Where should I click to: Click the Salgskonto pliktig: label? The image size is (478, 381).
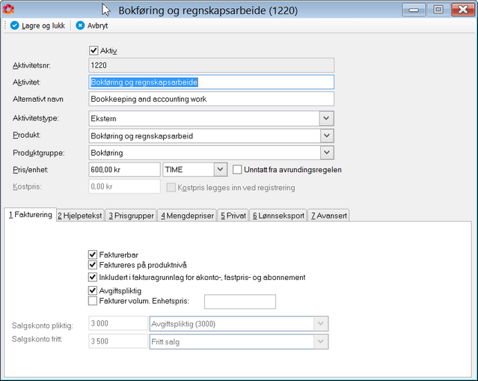pyautogui.click(x=43, y=326)
